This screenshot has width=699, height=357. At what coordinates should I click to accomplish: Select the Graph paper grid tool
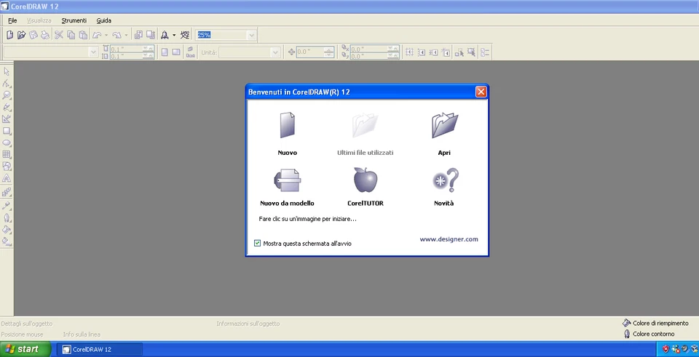pos(7,154)
